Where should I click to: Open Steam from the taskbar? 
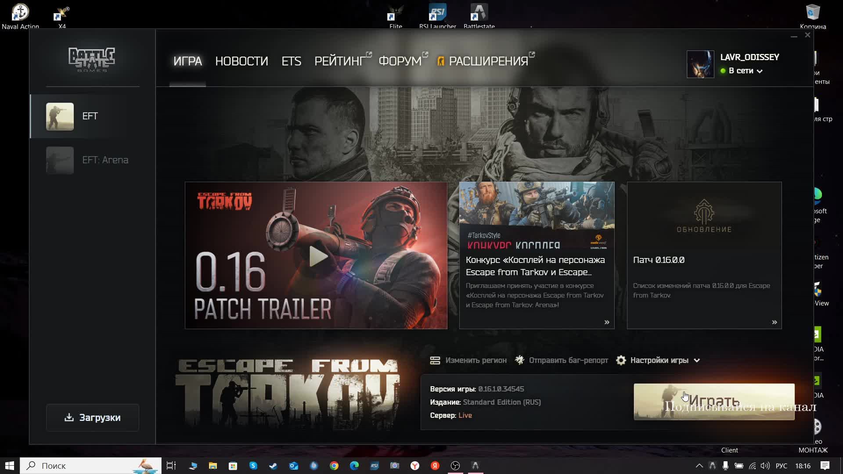[274, 466]
